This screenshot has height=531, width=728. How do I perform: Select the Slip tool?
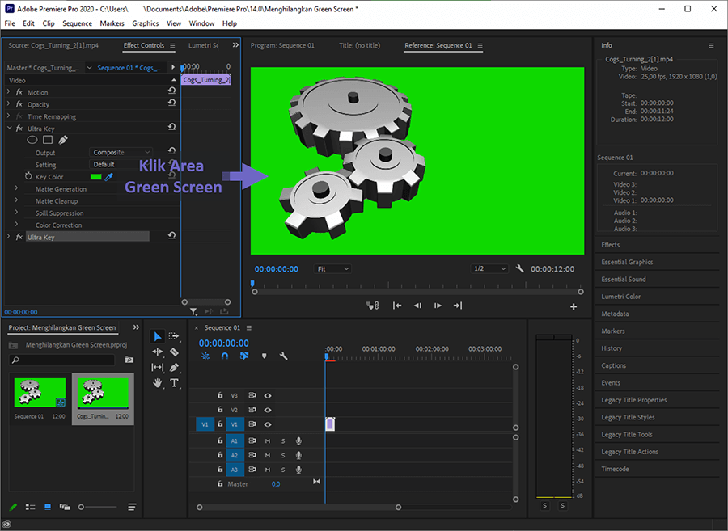click(158, 367)
